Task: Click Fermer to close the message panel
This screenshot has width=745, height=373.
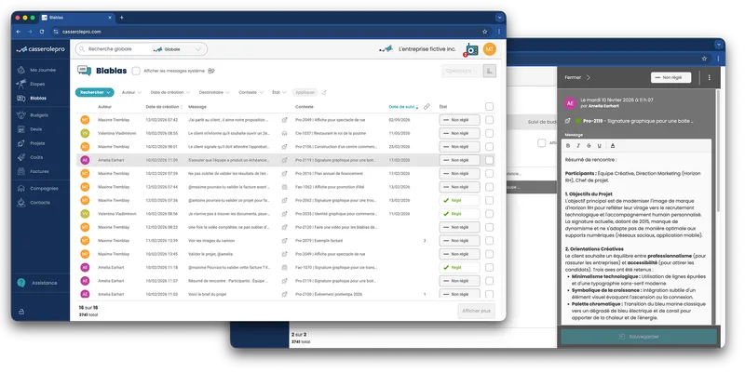Action: (577, 77)
